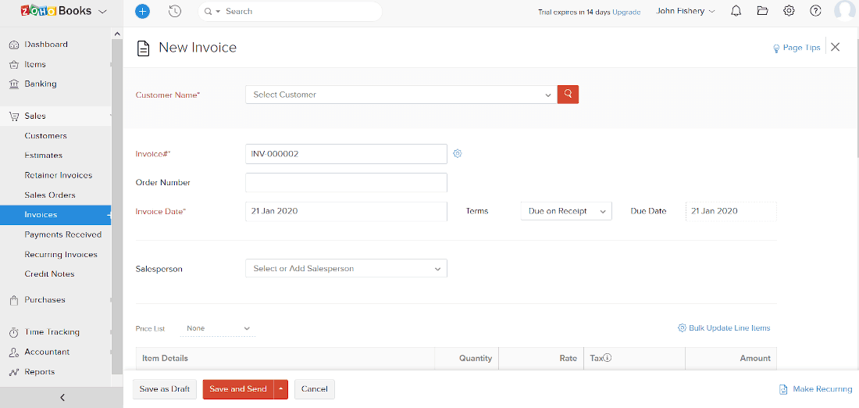Viewport: 859px width, 408px height.
Task: Click the Make Recurring link
Action: 816,388
